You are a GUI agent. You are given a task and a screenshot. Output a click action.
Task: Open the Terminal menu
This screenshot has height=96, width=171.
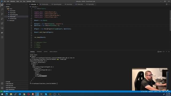click(x=29, y=1)
